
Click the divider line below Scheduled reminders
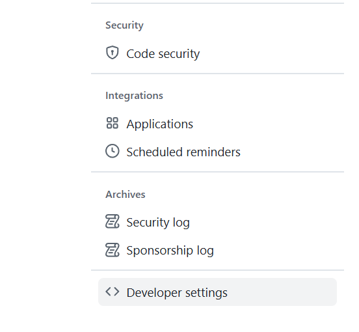(x=217, y=172)
